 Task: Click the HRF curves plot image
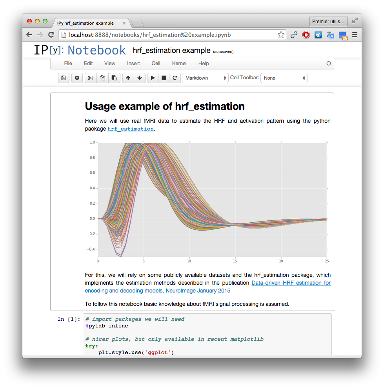[208, 202]
